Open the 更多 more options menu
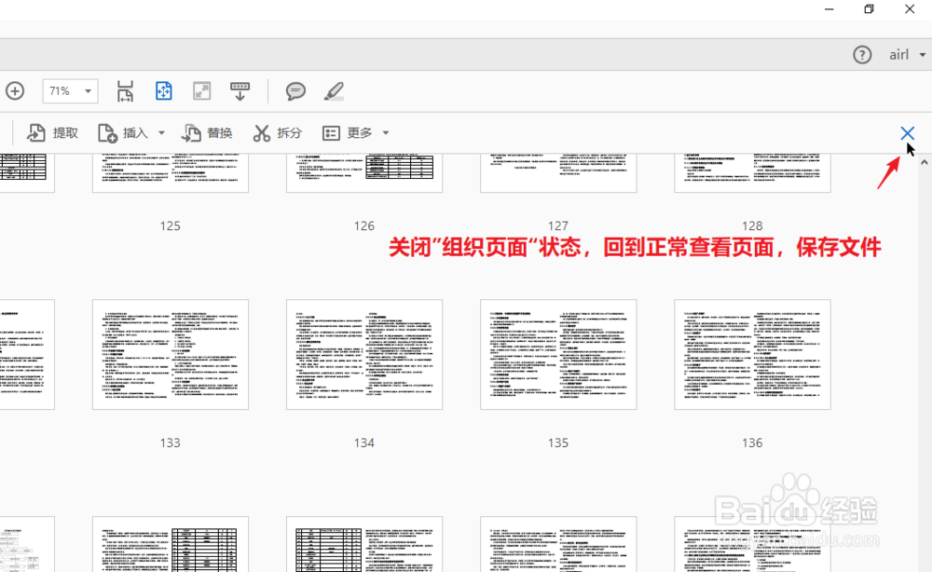The image size is (932, 572). [355, 133]
